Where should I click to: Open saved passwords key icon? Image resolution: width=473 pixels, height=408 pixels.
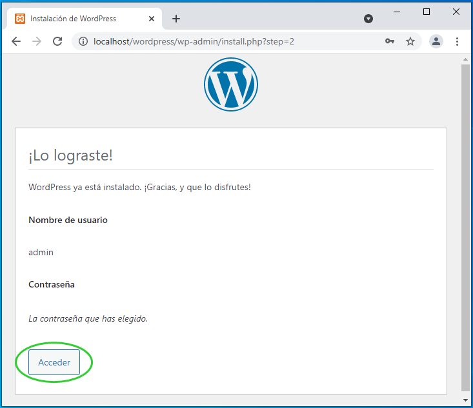pos(390,41)
